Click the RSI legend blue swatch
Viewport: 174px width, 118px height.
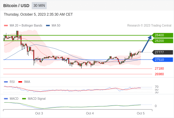point(6,82)
